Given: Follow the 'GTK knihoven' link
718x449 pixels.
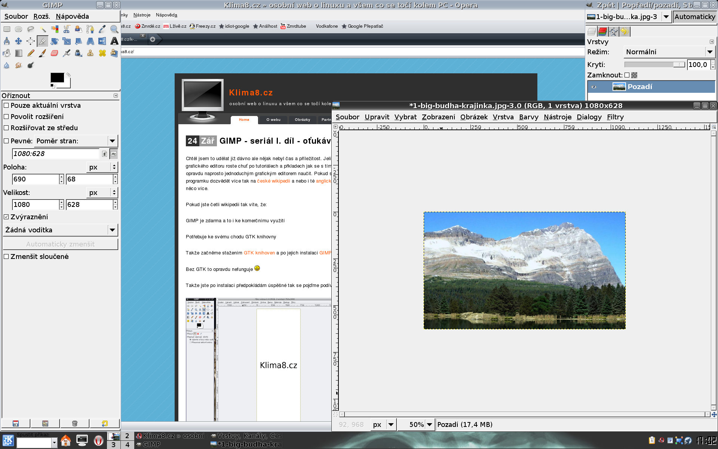Looking at the screenshot, I should [x=259, y=253].
